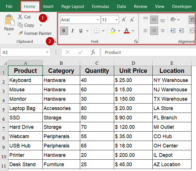Screen dimensions: 196x171
Task: Decrease font size with smaller A icon
Action: pos(132,20)
